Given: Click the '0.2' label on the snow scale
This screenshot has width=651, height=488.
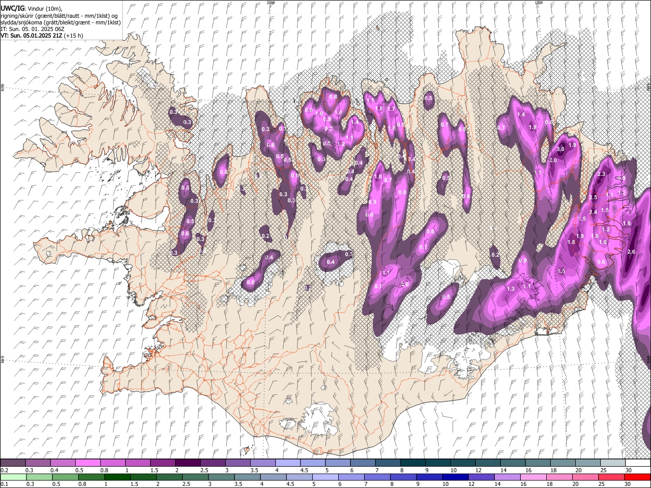Looking at the screenshot, I should [4, 470].
